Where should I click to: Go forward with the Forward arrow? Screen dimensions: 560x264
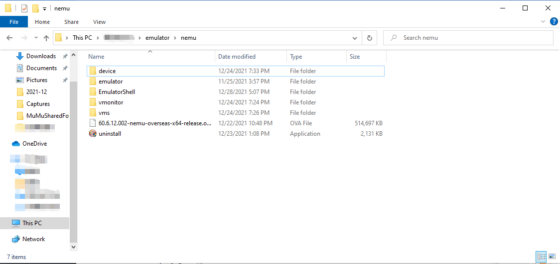click(x=24, y=37)
